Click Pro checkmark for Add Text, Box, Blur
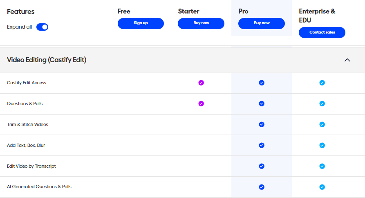This screenshot has height=198, width=365. 262,145
